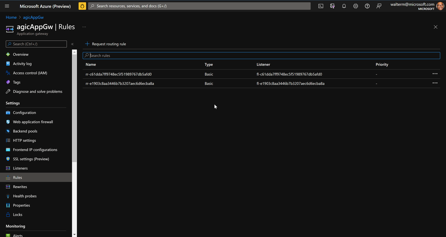Click Basic type in rr-e1903c row

209,83
